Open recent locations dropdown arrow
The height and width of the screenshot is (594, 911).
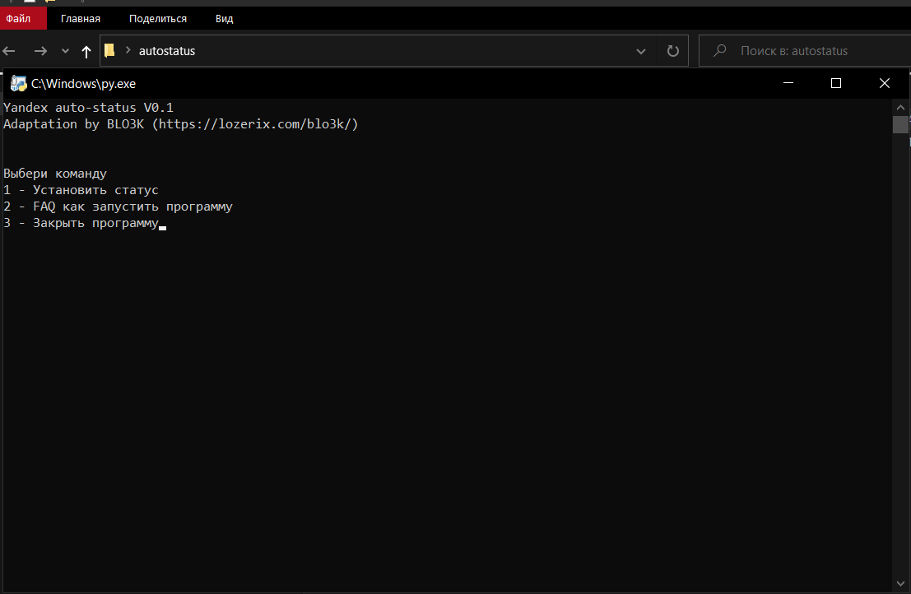coord(65,51)
